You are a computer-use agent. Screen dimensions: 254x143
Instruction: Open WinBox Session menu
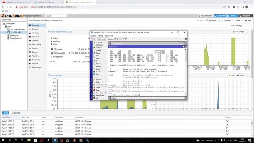click(x=93, y=36)
